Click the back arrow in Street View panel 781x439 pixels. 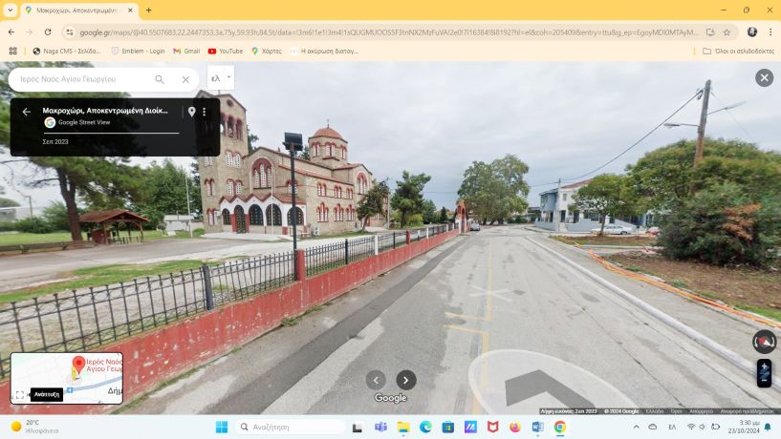(x=27, y=112)
